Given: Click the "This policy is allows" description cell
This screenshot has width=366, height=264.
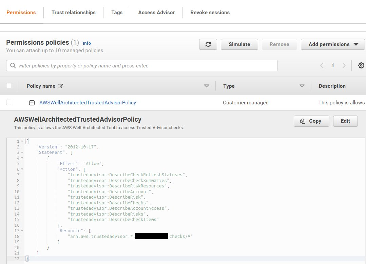Looking at the screenshot, I should (342, 103).
